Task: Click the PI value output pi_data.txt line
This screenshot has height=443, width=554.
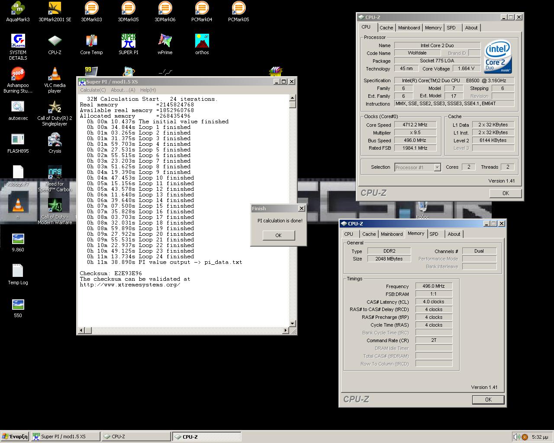Action: [164, 262]
